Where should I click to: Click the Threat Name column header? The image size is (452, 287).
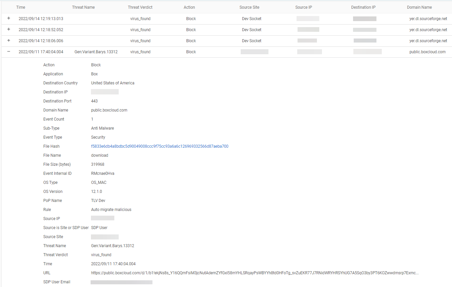pyautogui.click(x=83, y=7)
